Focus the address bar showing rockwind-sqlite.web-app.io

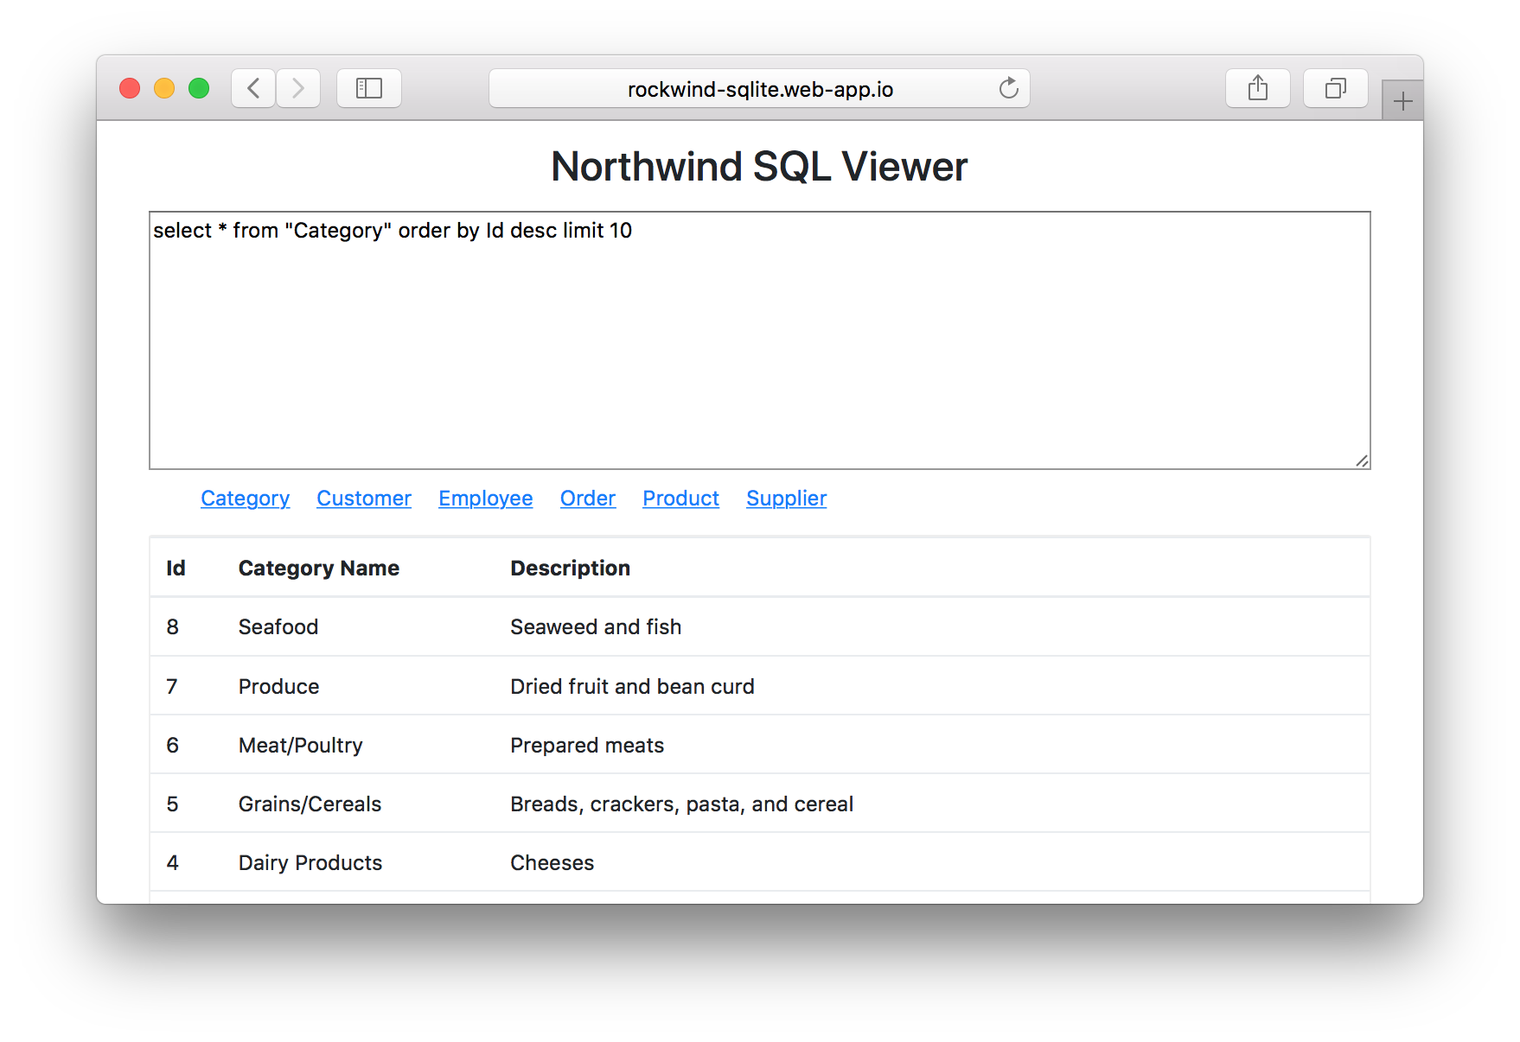click(759, 88)
